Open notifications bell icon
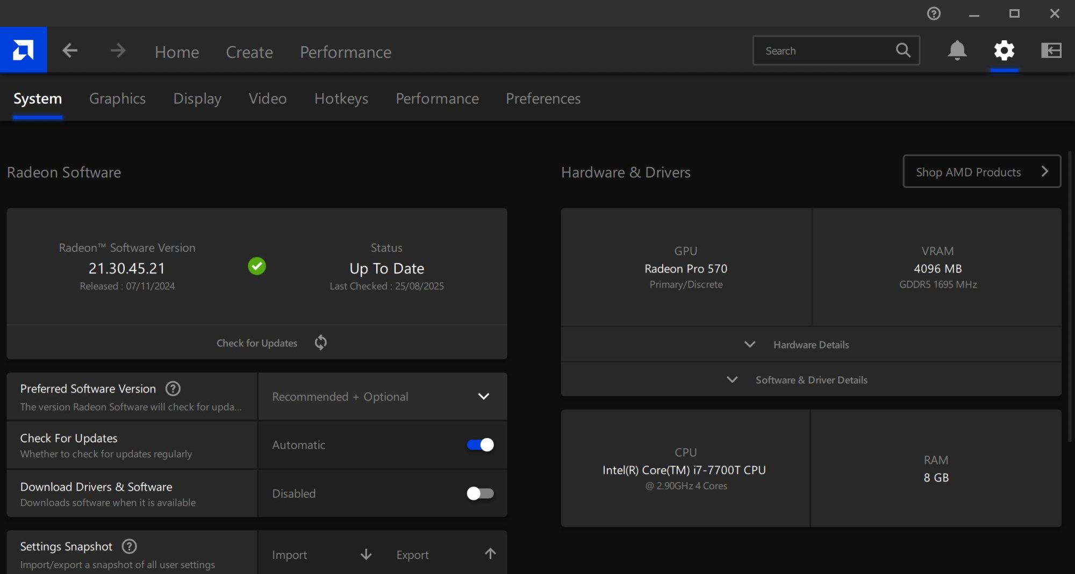The width and height of the screenshot is (1075, 574). point(957,50)
